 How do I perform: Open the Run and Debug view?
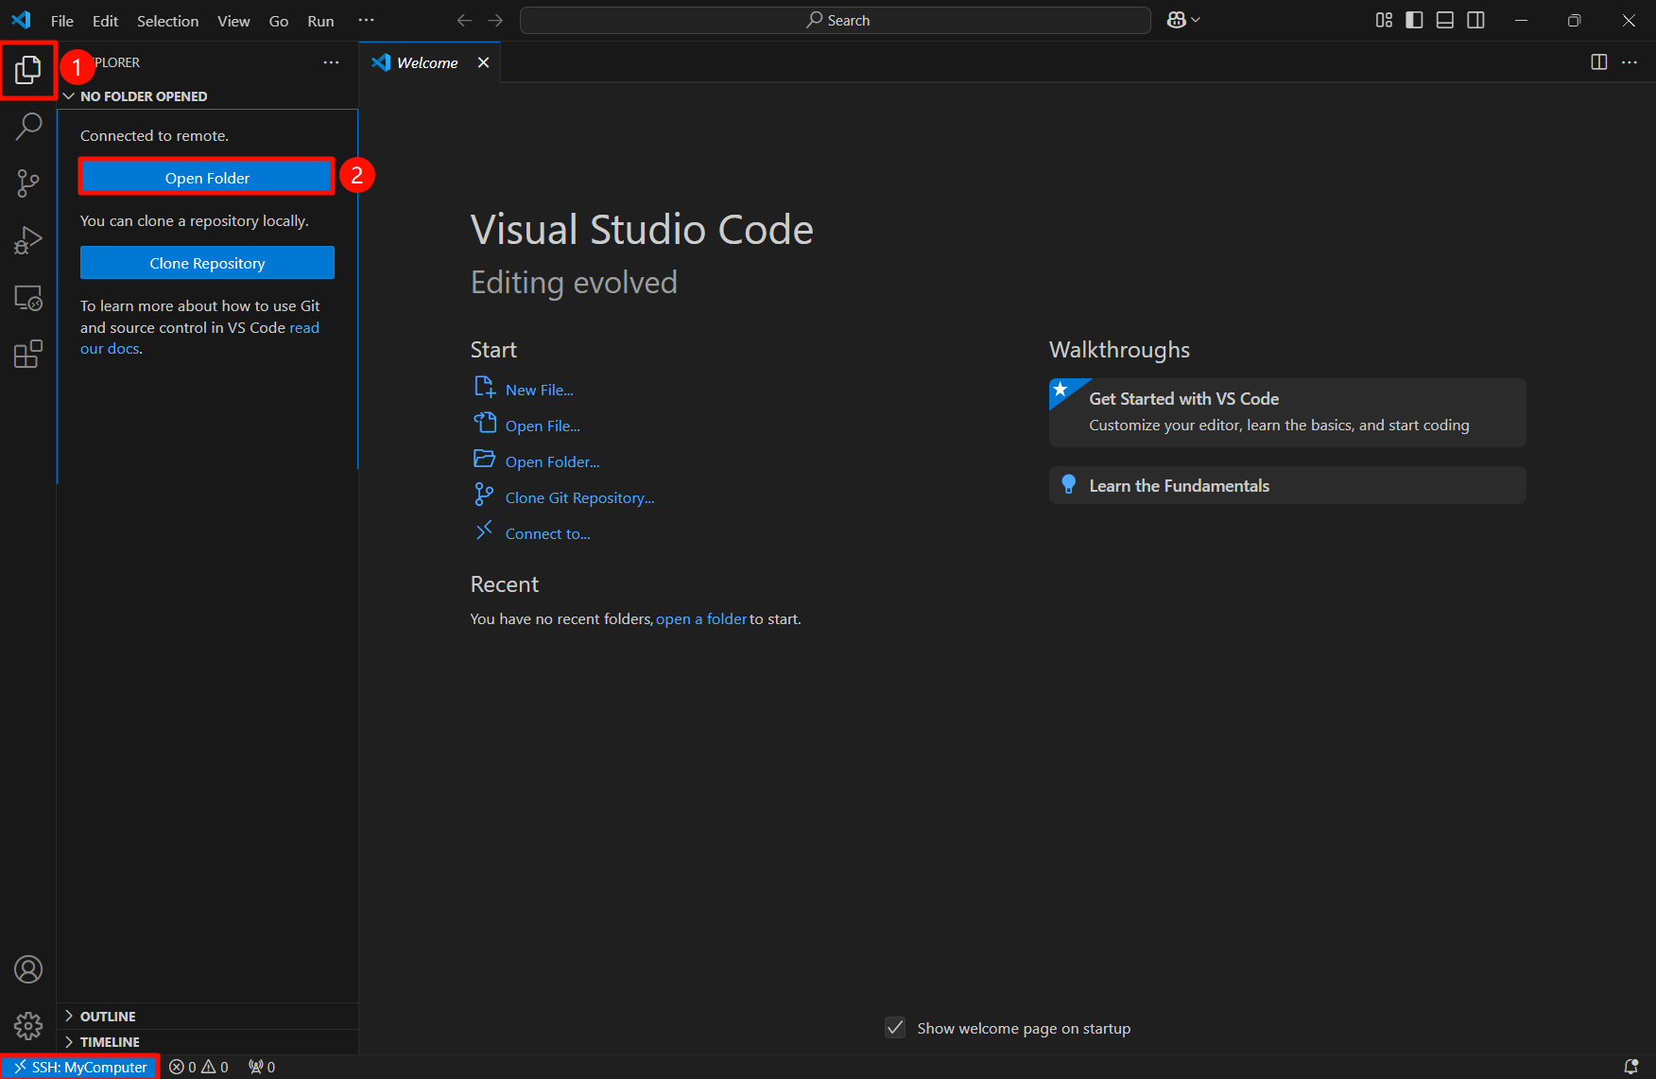click(x=28, y=240)
